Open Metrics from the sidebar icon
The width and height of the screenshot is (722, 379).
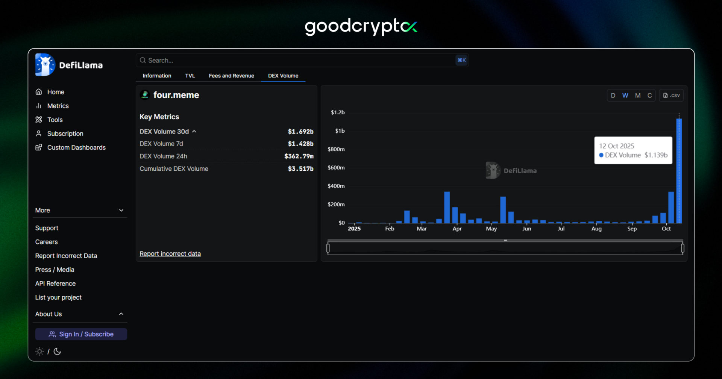(x=39, y=106)
